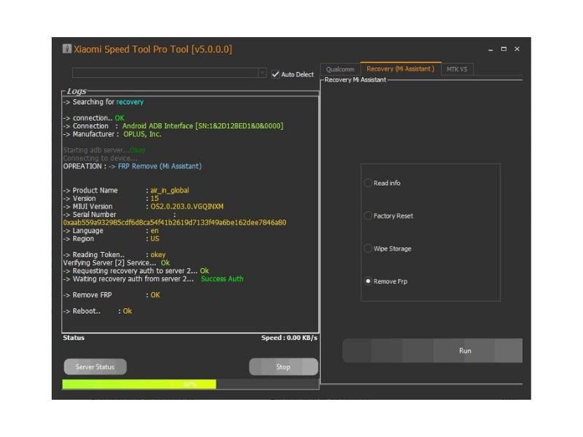
Task: Choose the Factory Reset radio option
Action: (x=368, y=216)
